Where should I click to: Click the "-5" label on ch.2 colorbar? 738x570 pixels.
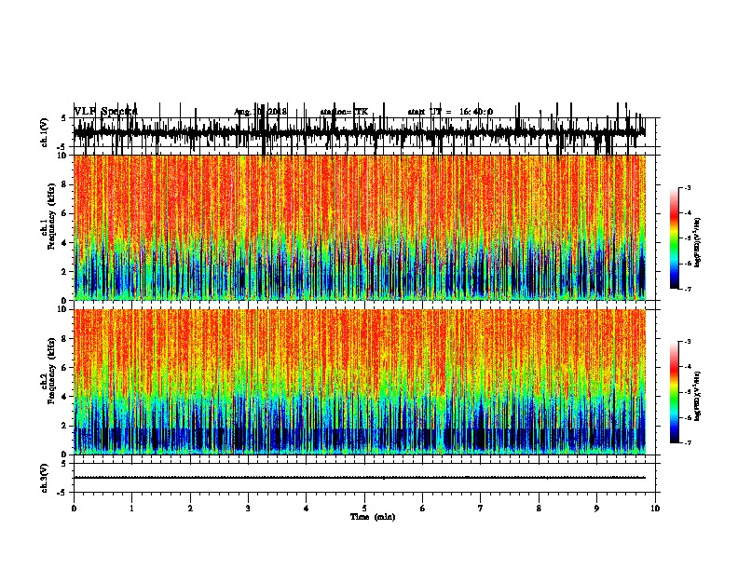point(687,392)
